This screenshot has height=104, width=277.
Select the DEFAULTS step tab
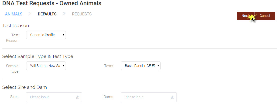[x=47, y=14]
